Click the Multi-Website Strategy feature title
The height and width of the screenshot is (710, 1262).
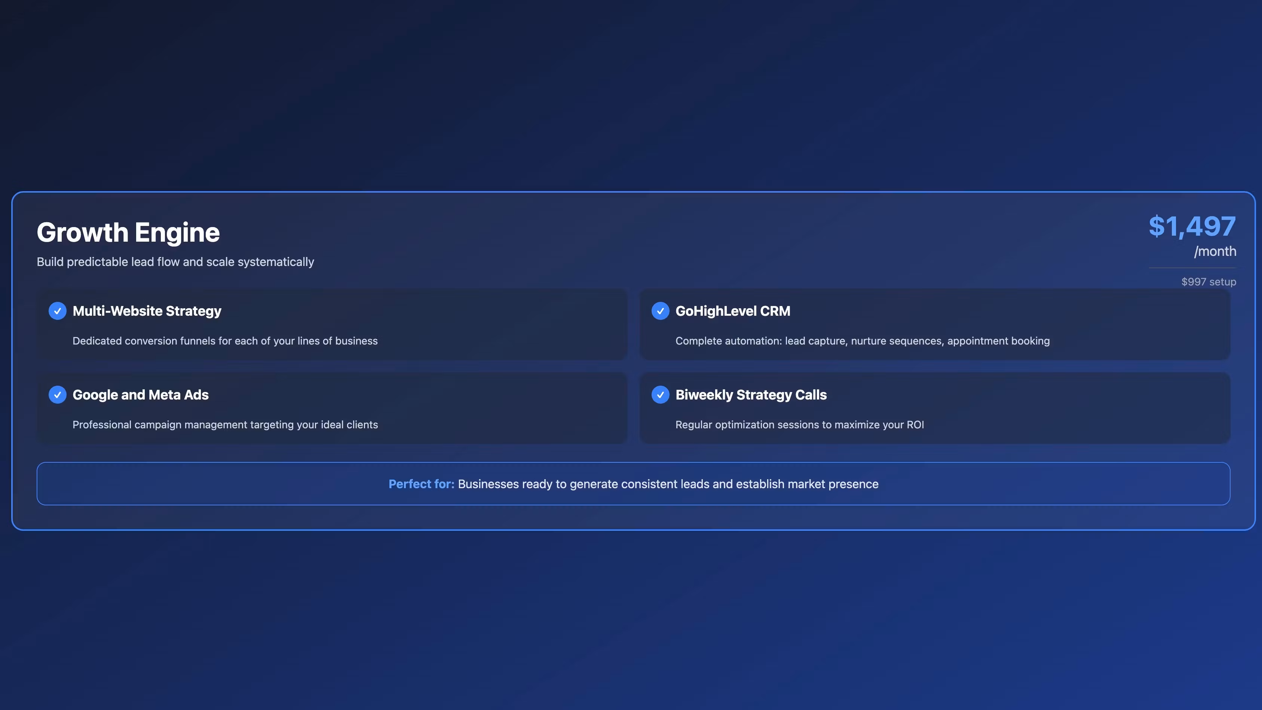coord(147,311)
